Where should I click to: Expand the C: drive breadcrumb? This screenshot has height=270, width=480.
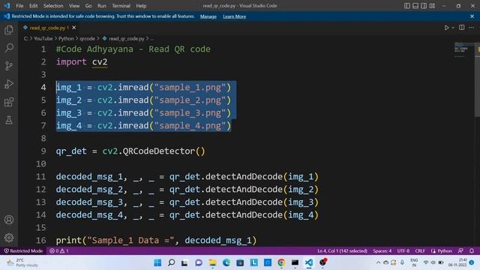click(25, 38)
